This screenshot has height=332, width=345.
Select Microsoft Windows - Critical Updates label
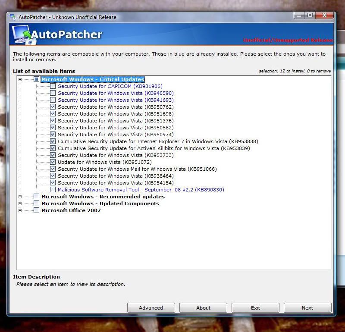click(93, 79)
